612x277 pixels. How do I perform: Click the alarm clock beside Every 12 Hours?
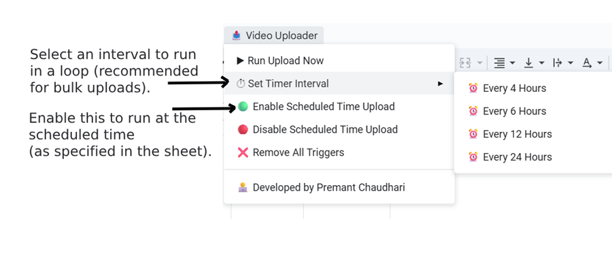point(473,134)
